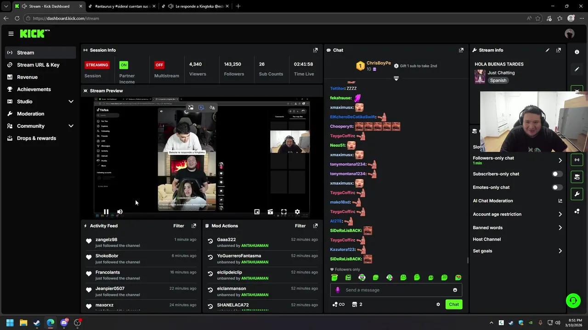The width and height of the screenshot is (588, 330).
Task: Open Followers-only chat settings chevron
Action: [x=560, y=160]
